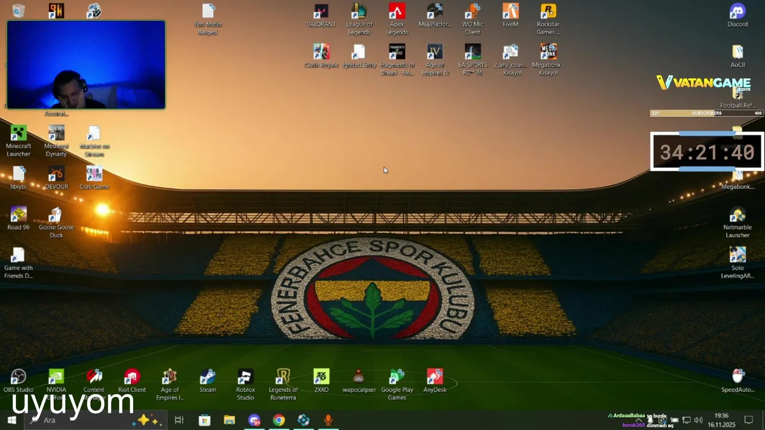Launch Netmarble Launcher shortcut
This screenshot has width=765, height=430.
(x=738, y=222)
